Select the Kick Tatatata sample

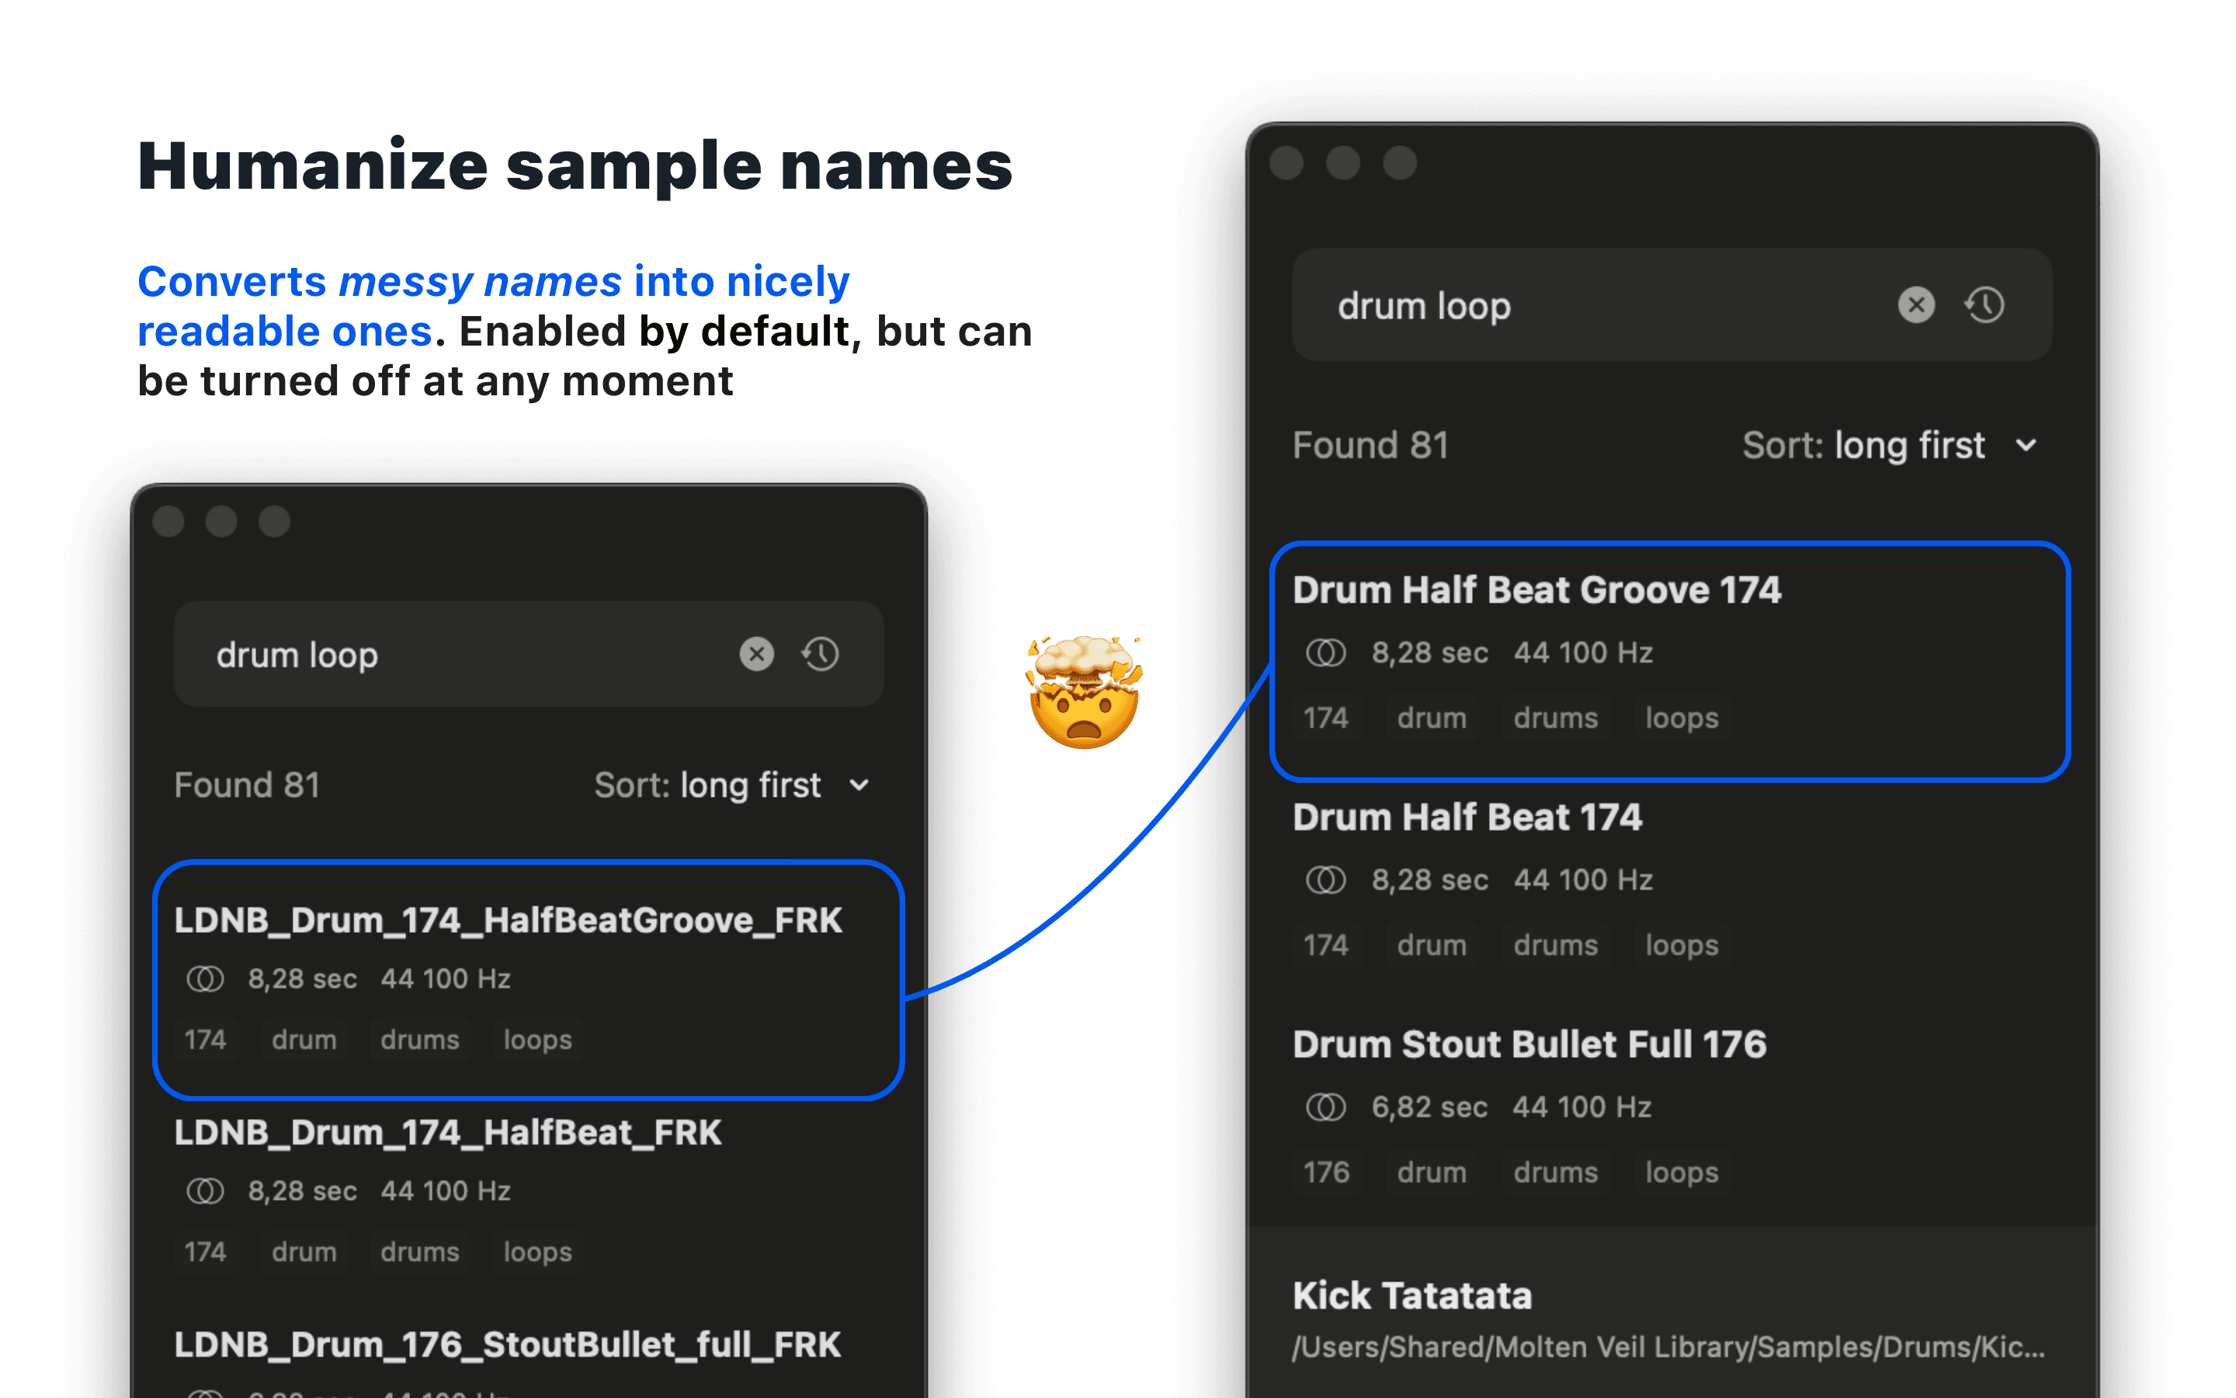coord(1411,1295)
